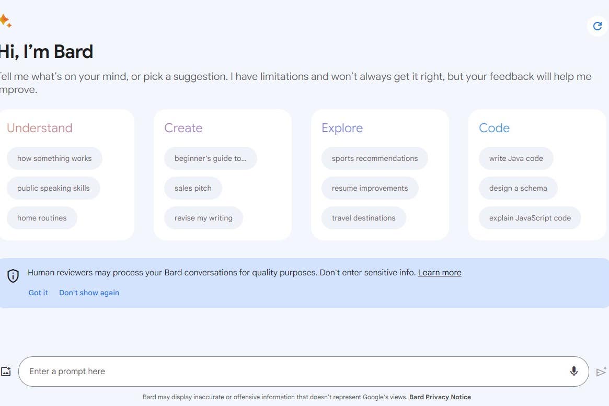Choose the 'home routines' chip
609x406 pixels.
tap(42, 218)
